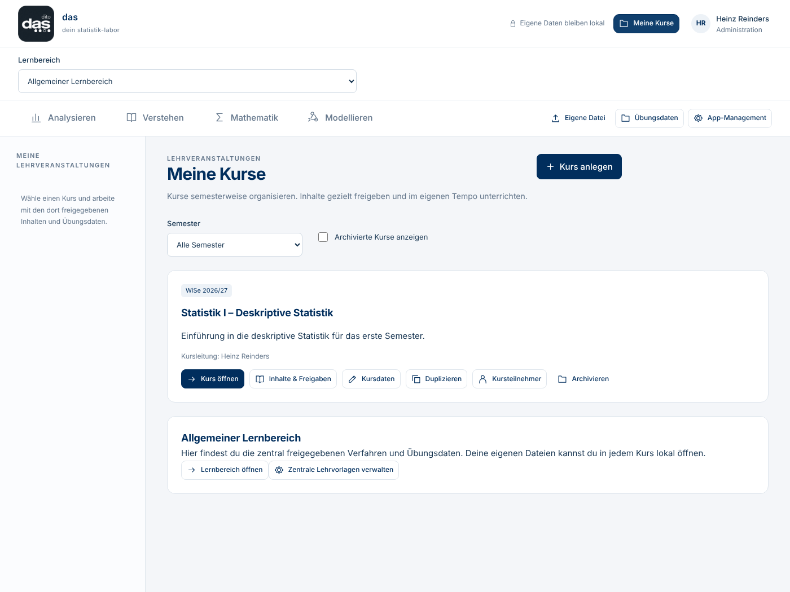The image size is (790, 592).
Task: Click the copy icon on Duplizieren
Action: [x=416, y=379]
